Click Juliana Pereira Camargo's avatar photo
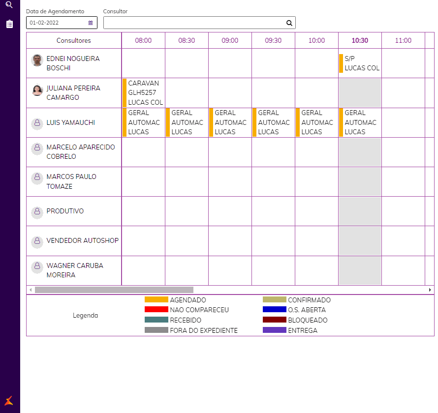The height and width of the screenshot is (413, 438). point(37,90)
